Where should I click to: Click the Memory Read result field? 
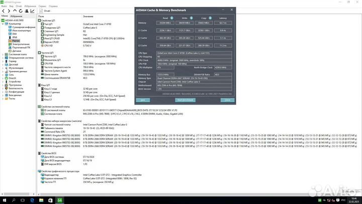click(x=165, y=23)
